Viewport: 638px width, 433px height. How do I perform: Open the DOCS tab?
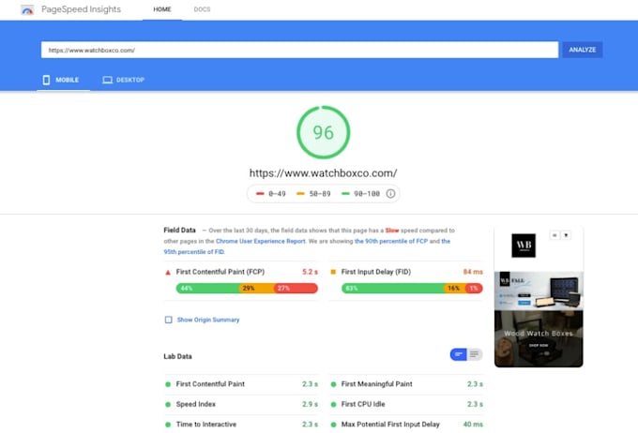tap(202, 9)
